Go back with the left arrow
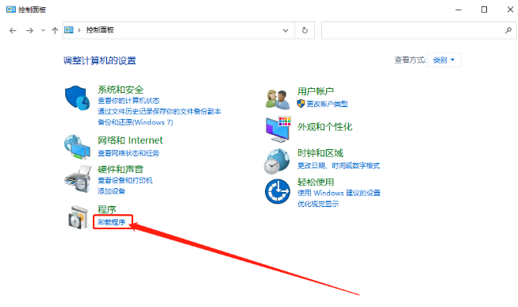518x307 pixels. click(x=13, y=31)
